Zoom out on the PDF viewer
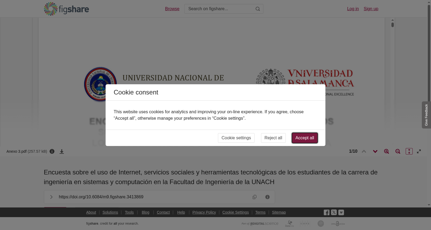This screenshot has height=230, width=431. pyautogui.click(x=398, y=151)
